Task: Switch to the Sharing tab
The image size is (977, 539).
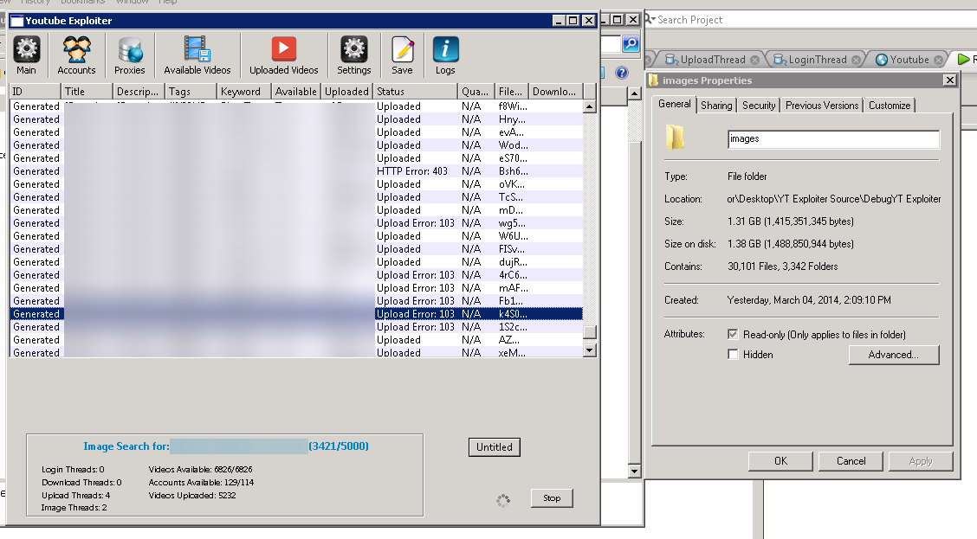Action: click(x=716, y=106)
